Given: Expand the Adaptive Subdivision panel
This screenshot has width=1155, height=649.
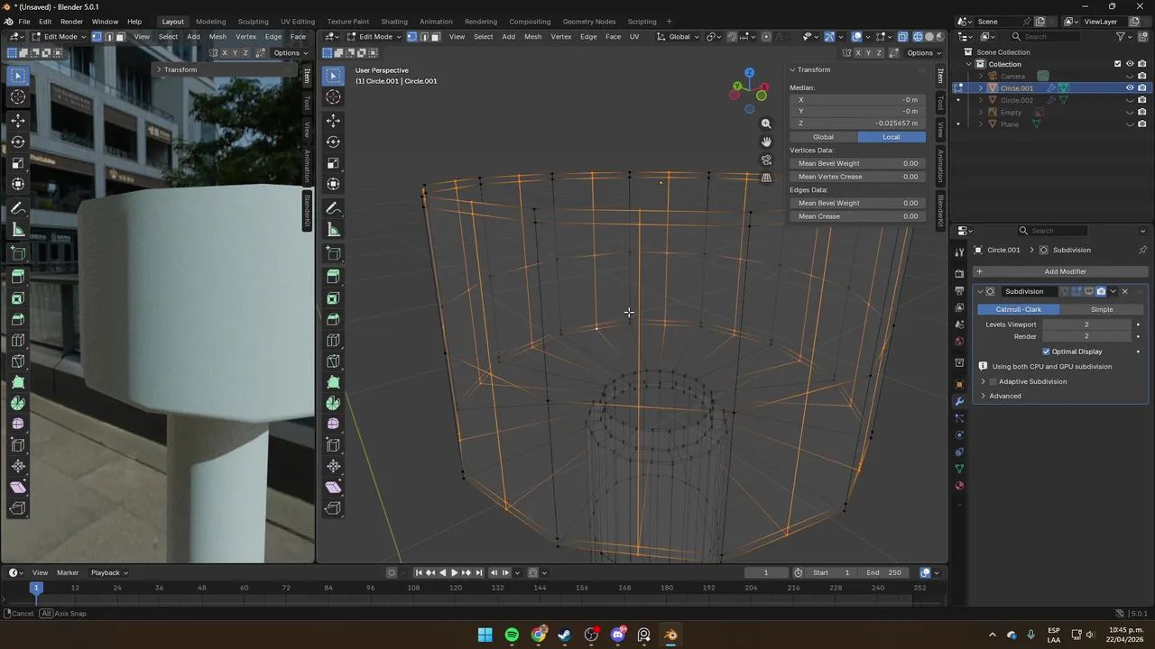Looking at the screenshot, I should (983, 381).
